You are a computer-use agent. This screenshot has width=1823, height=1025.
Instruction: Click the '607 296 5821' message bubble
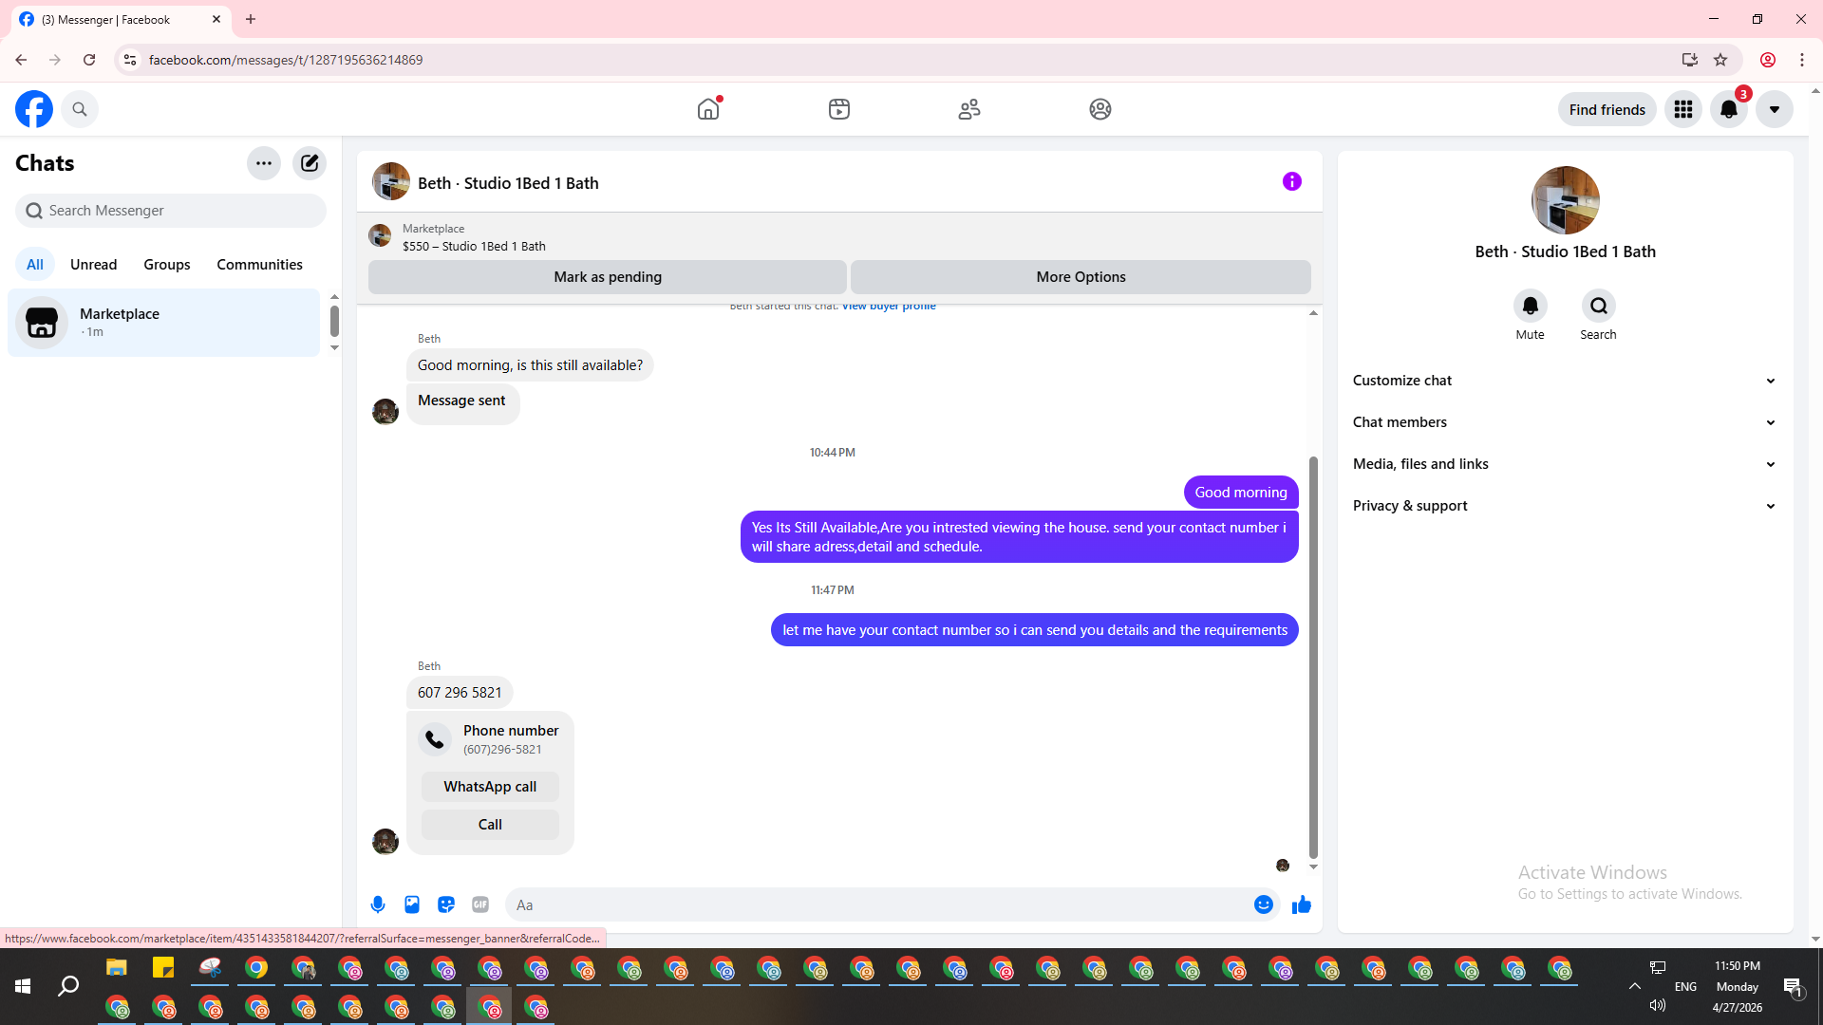[x=460, y=693]
